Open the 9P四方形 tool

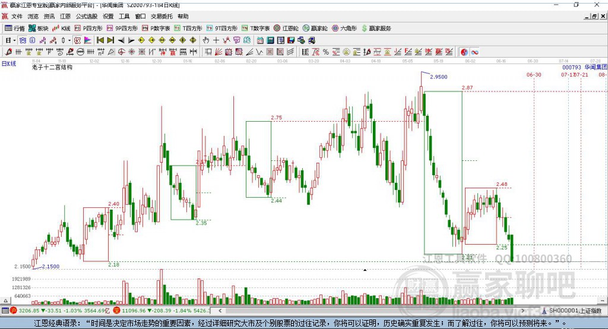point(122,29)
